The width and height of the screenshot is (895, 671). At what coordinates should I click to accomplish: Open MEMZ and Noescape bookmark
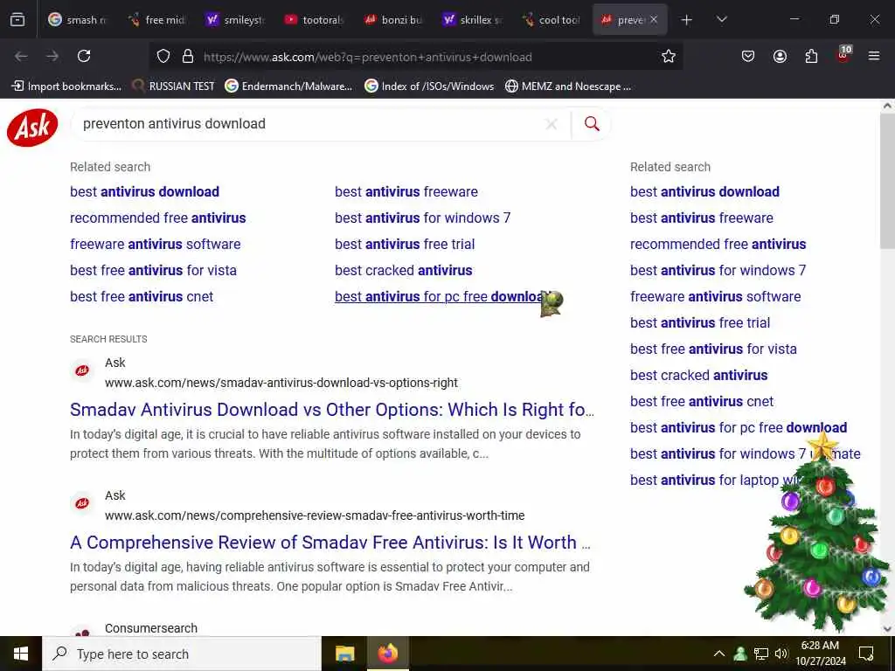[x=568, y=86]
